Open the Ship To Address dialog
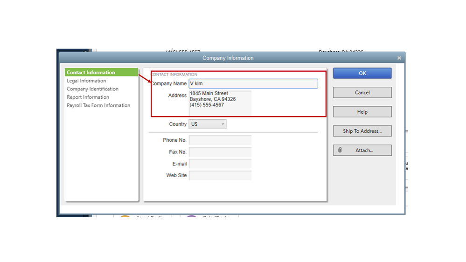The height and width of the screenshot is (262, 466). point(362,131)
